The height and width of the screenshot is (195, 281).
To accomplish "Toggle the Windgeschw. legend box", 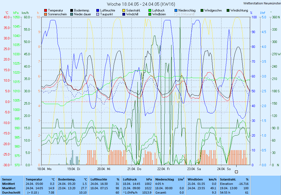I will [x=202, y=11].
